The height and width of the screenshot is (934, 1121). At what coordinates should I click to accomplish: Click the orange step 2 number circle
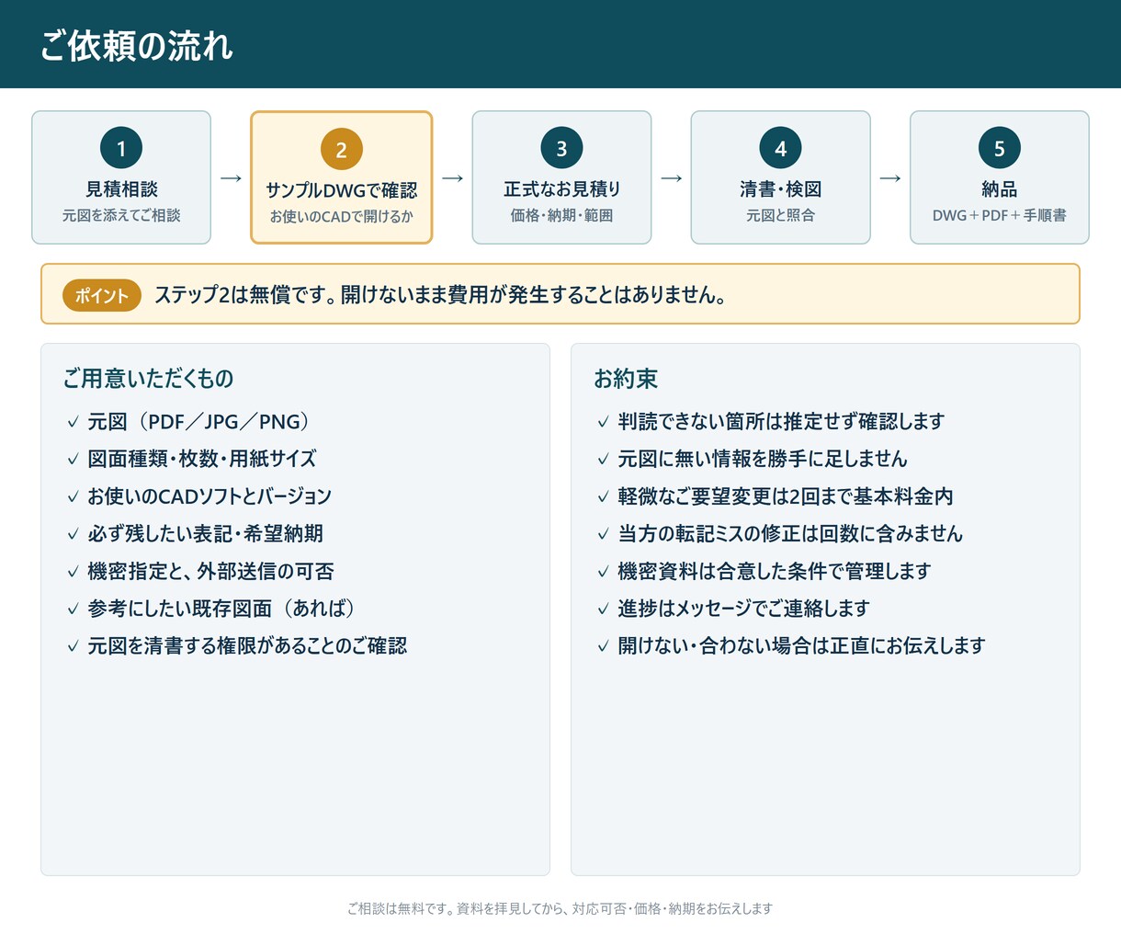(342, 149)
